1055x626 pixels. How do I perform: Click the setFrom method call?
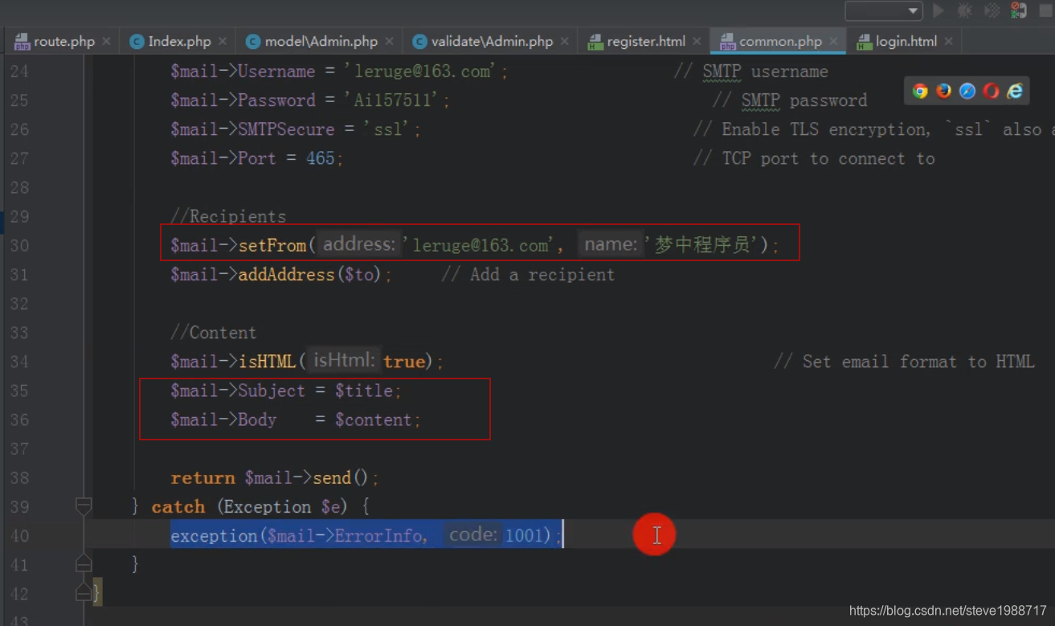click(272, 245)
